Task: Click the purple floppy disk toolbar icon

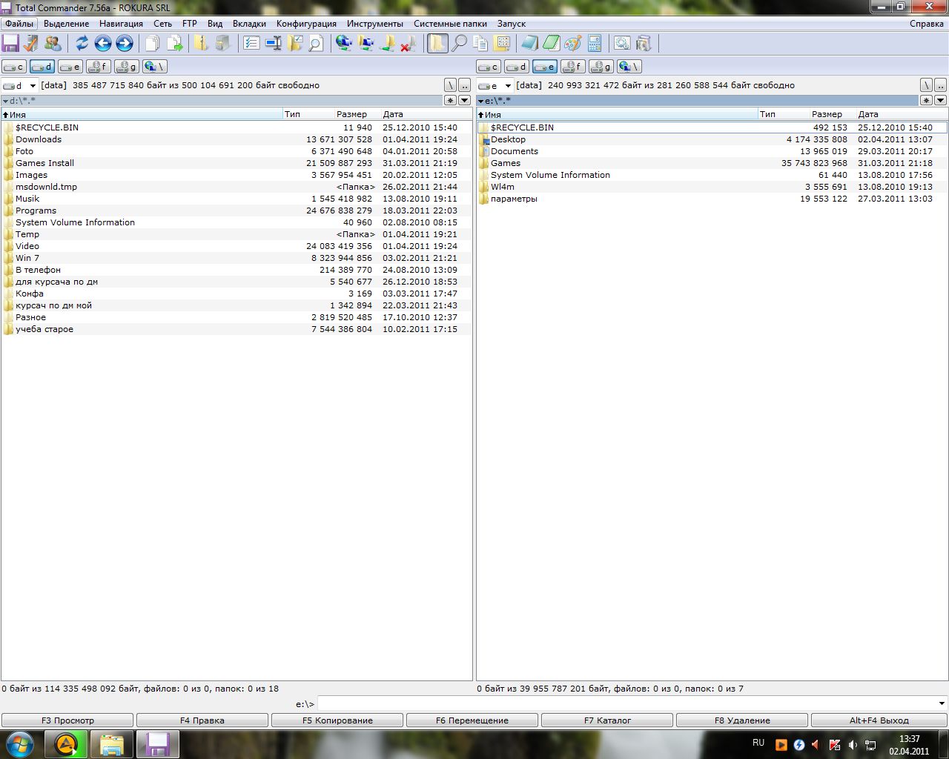Action: pyautogui.click(x=10, y=44)
